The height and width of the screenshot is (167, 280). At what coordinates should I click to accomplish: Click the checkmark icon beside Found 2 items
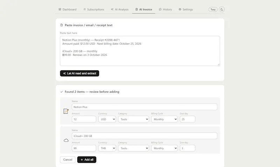pyautogui.click(x=62, y=92)
